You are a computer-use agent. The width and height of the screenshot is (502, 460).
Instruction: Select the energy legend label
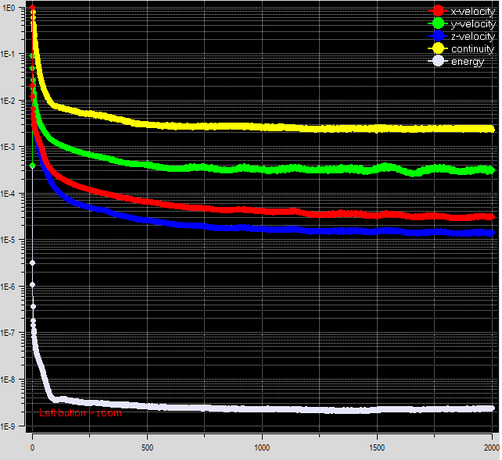468,61
